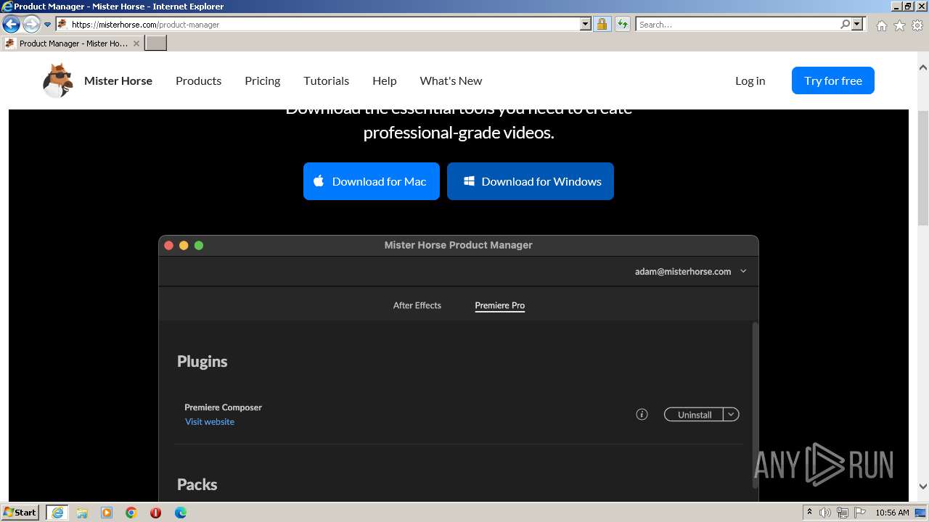Click the Windows Start button
Viewport: 929px width, 522px height.
(20, 513)
